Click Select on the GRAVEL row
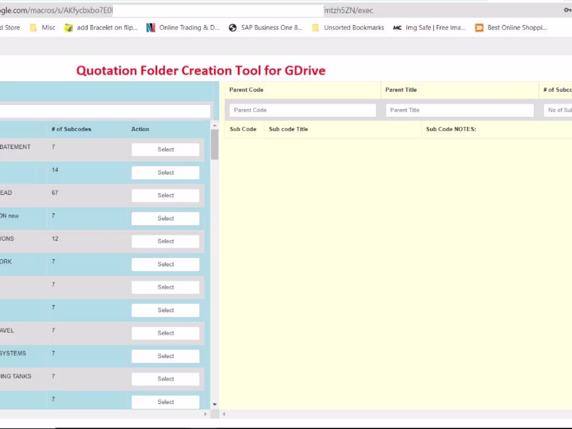 (x=165, y=333)
